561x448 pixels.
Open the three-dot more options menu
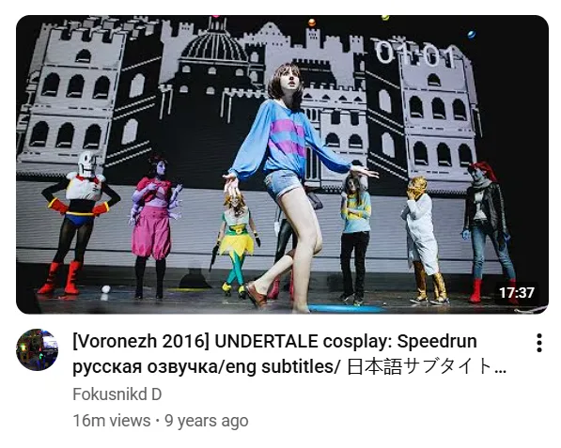(x=538, y=343)
